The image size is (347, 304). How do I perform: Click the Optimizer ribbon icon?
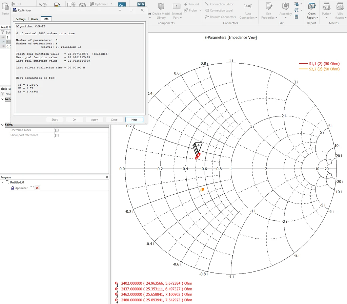(92, 4)
